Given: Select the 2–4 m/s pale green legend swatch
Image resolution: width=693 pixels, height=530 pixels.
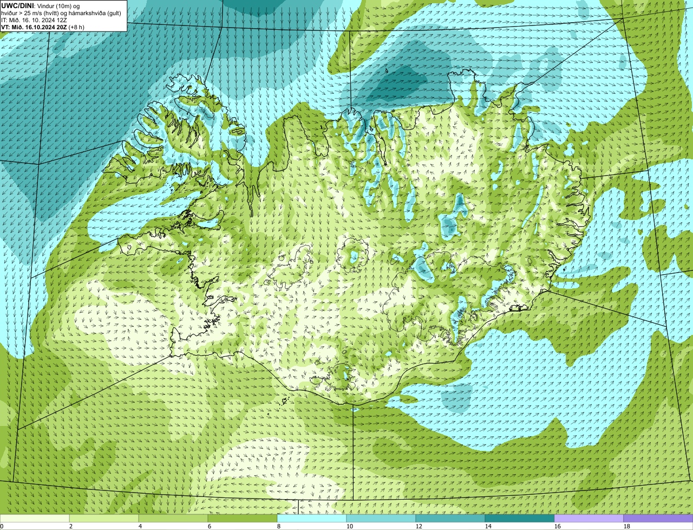Looking at the screenshot, I should coord(104,519).
